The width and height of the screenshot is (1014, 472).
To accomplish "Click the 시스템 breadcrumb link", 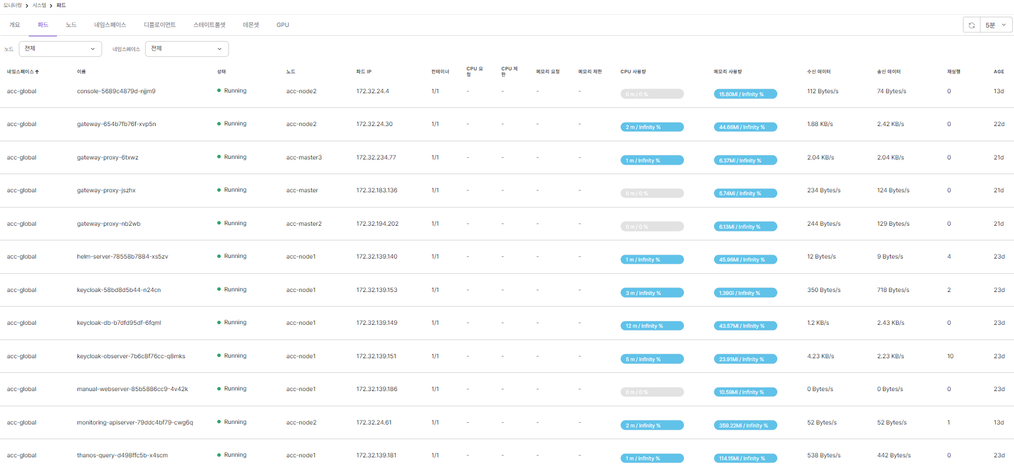I will tap(39, 5).
